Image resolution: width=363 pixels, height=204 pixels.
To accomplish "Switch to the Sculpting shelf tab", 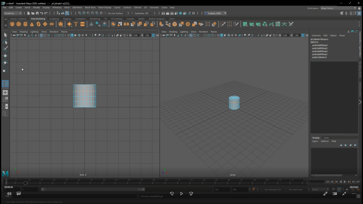I will [x=54, y=19].
